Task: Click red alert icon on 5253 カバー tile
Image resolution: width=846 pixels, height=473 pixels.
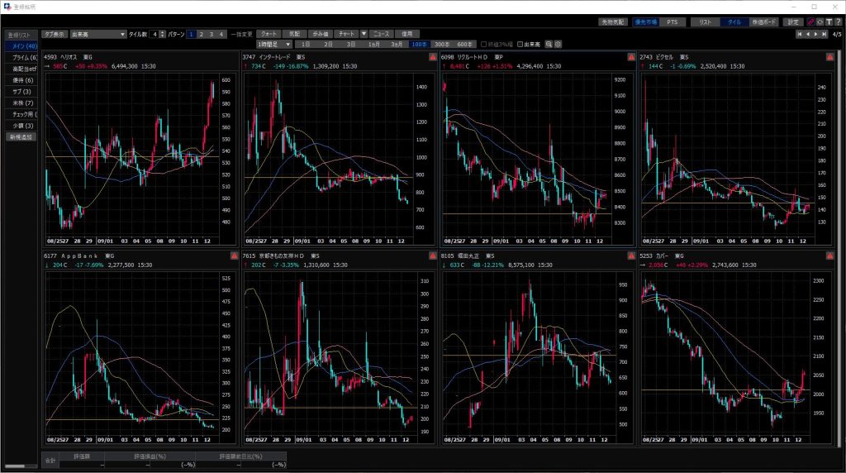Action: click(x=829, y=257)
